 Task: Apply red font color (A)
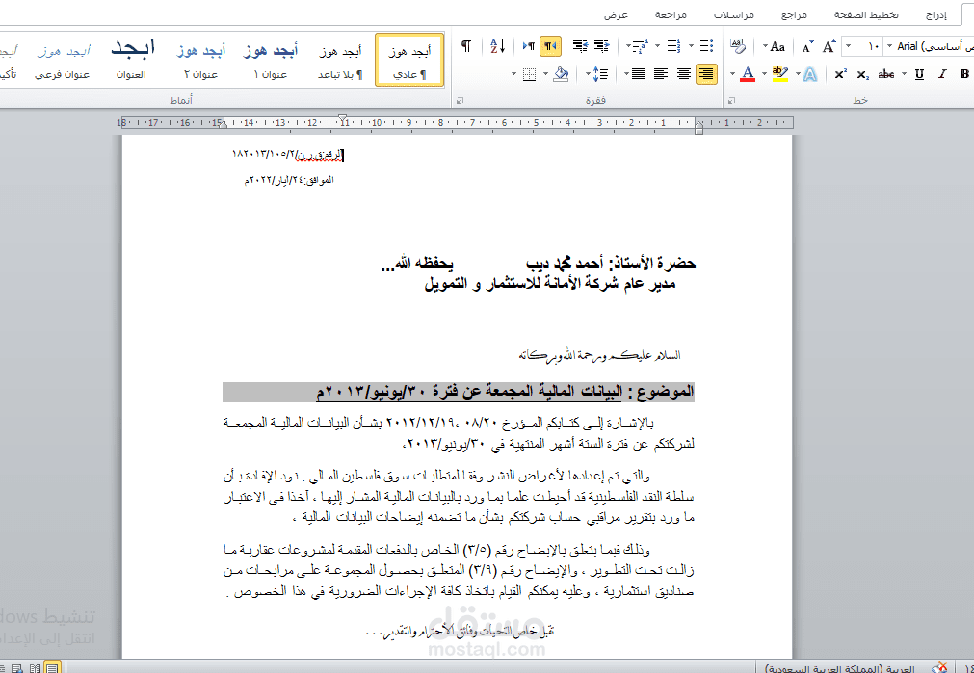coord(748,74)
